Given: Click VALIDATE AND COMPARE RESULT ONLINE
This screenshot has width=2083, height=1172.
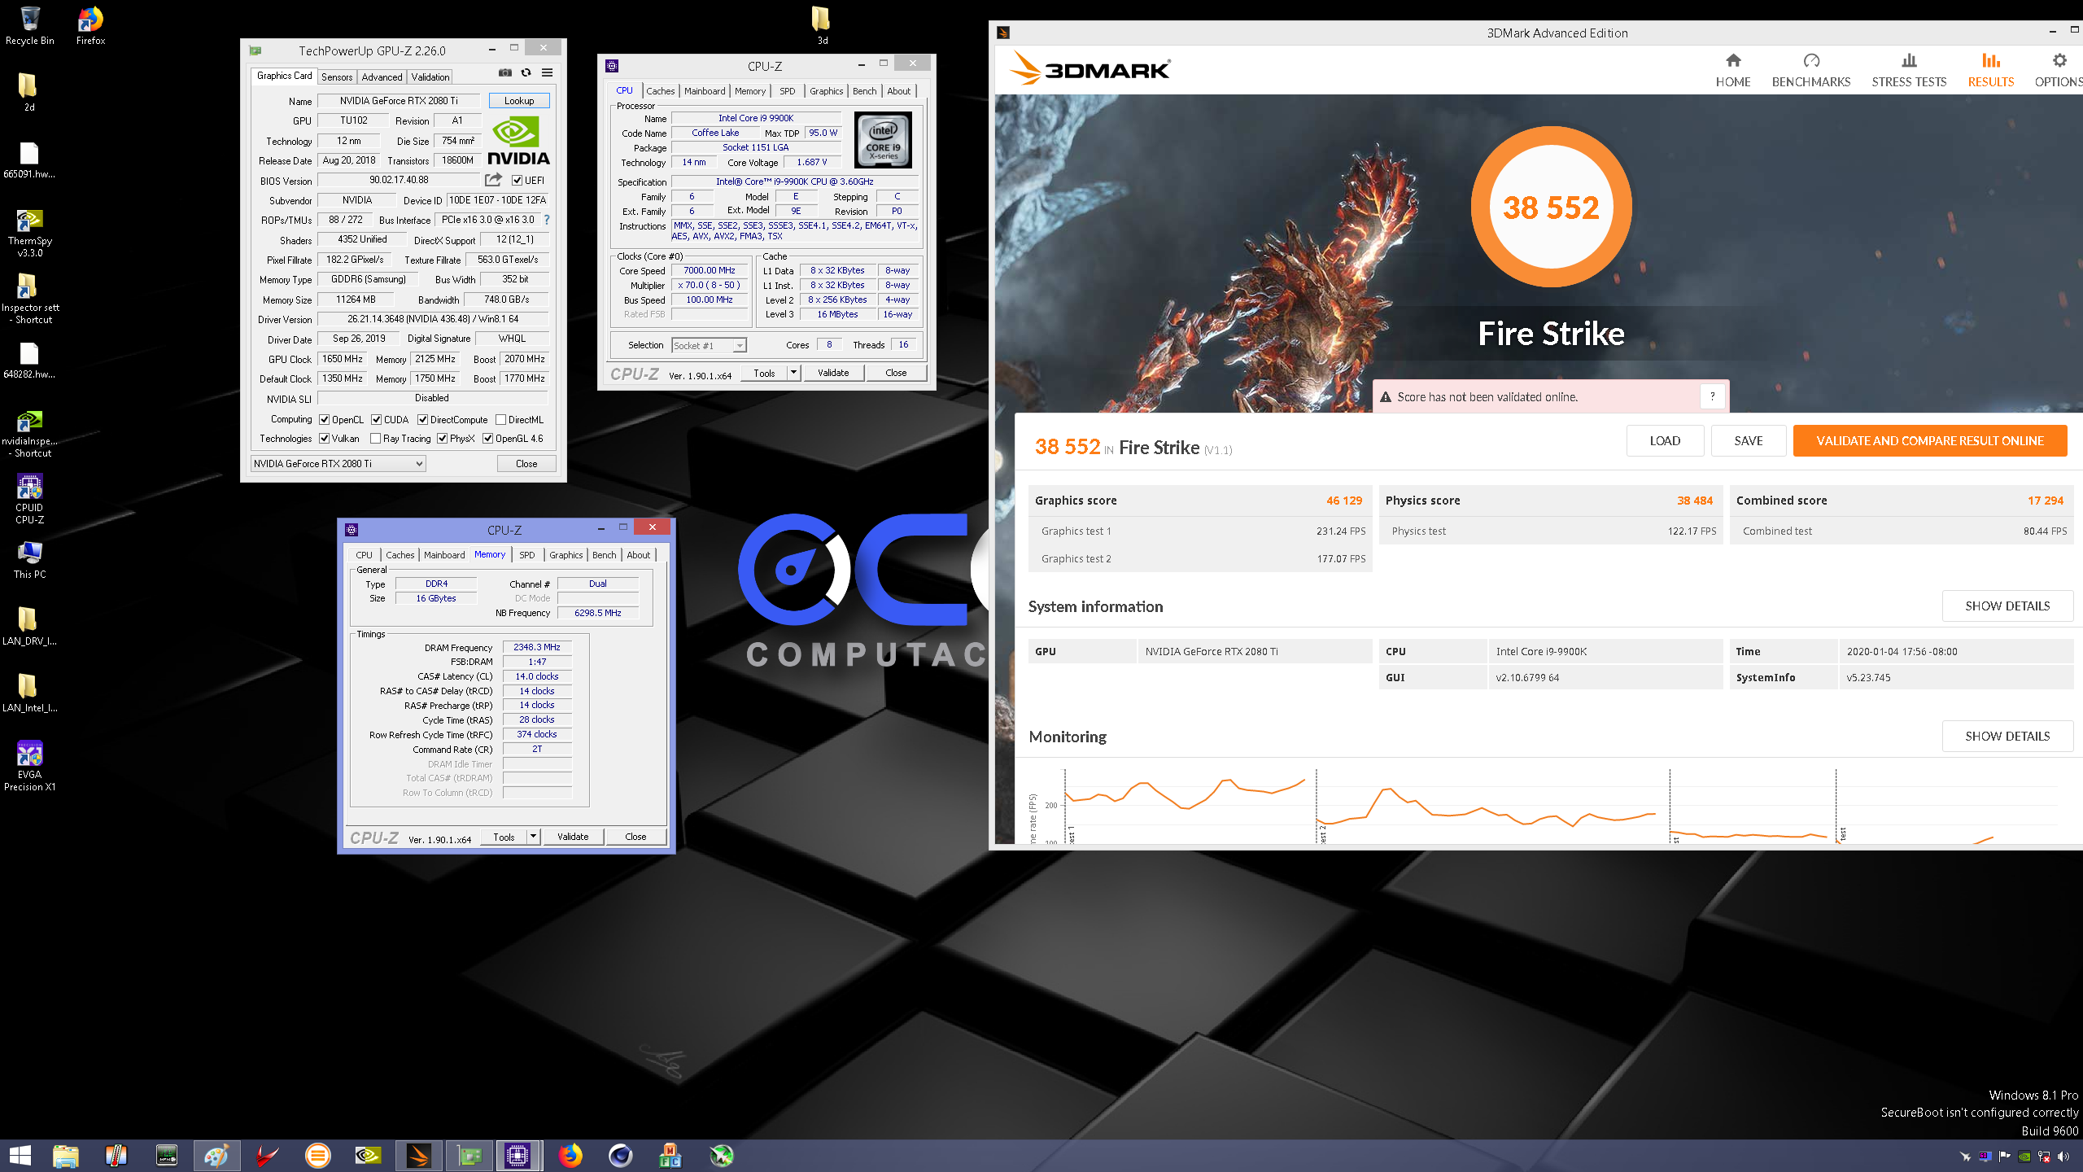Looking at the screenshot, I should click(1930, 441).
